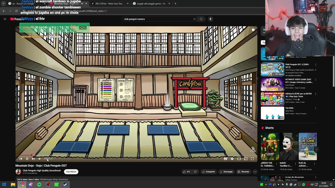Screen dimensions: 335x188
Task: Go back in browser history
Action: 4,11
